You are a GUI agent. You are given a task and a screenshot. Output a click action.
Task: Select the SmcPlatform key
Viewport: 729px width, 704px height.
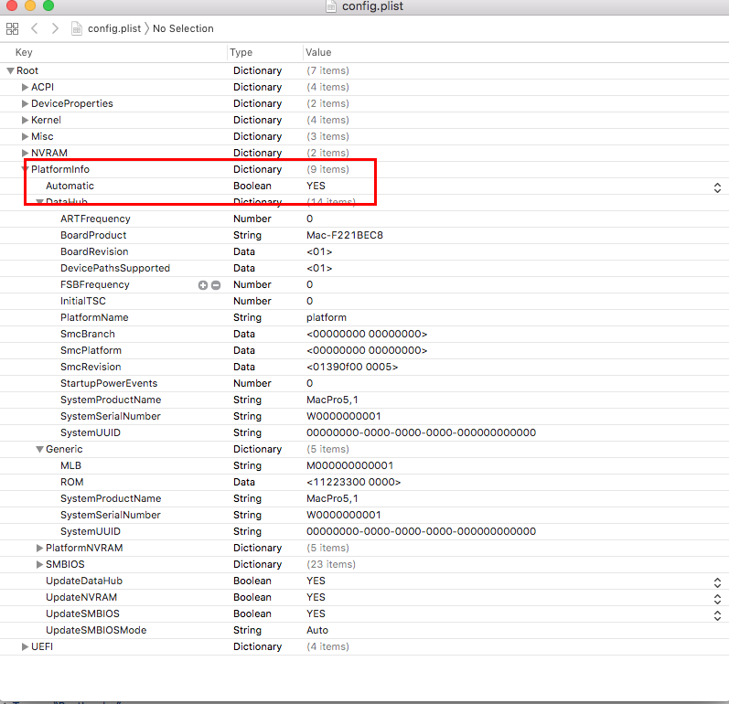(x=91, y=350)
